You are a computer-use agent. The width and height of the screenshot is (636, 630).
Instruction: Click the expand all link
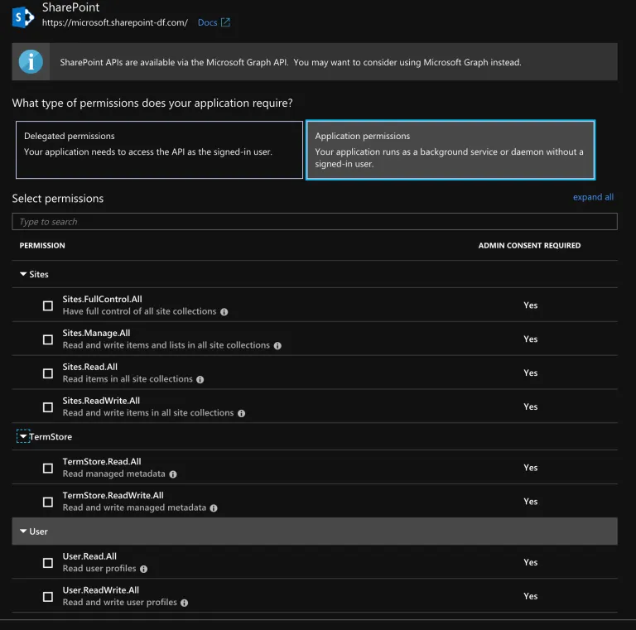point(593,197)
